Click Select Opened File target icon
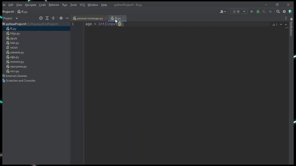The width and height of the screenshot is (296, 166). [x=41, y=18]
